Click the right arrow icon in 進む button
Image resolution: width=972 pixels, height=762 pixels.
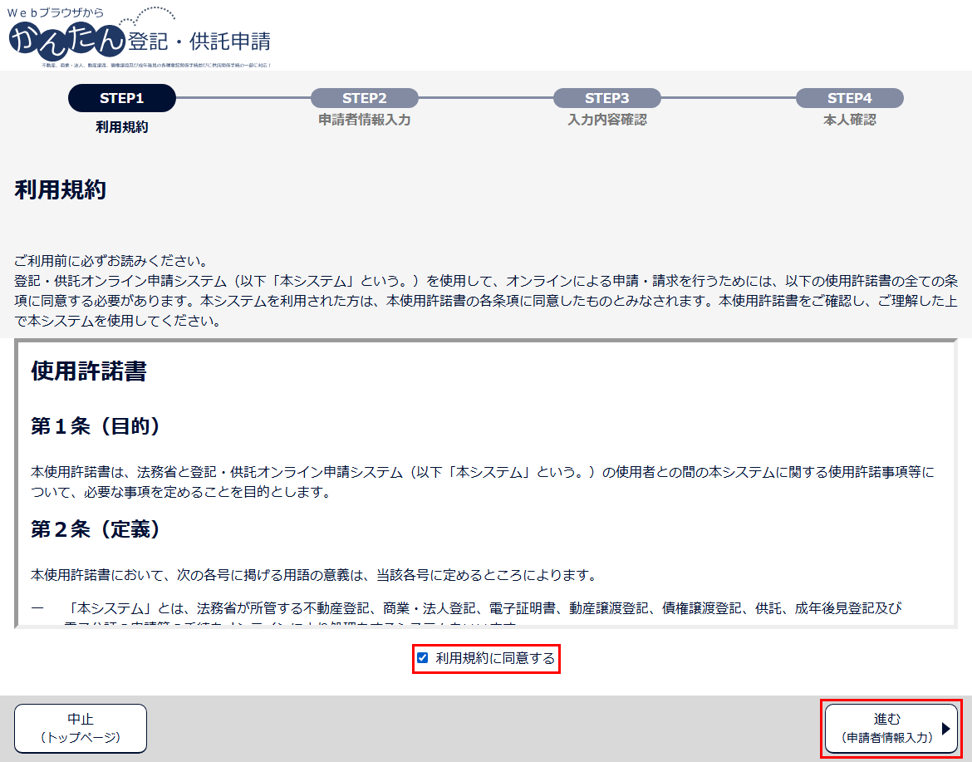pos(945,729)
